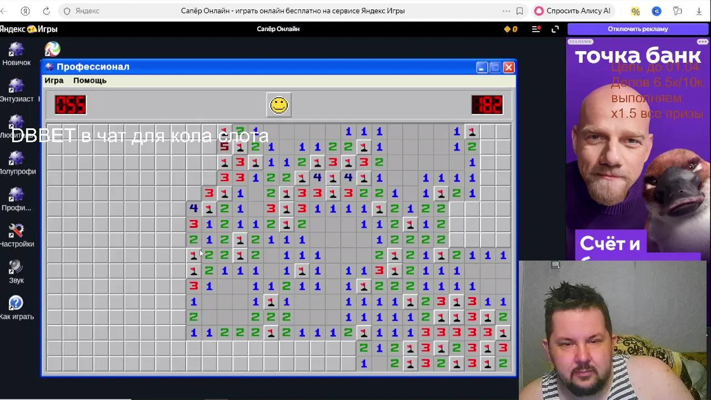Click the flagged cell right of the leftmost 4
The width and height of the screenshot is (711, 400).
click(x=209, y=209)
